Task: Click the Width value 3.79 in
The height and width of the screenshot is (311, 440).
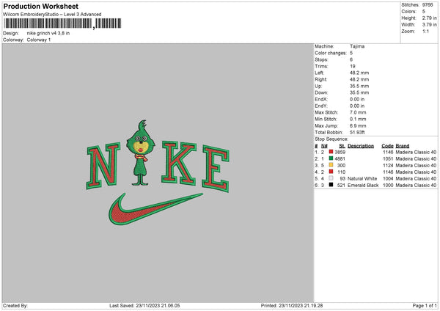Action: pos(429,25)
